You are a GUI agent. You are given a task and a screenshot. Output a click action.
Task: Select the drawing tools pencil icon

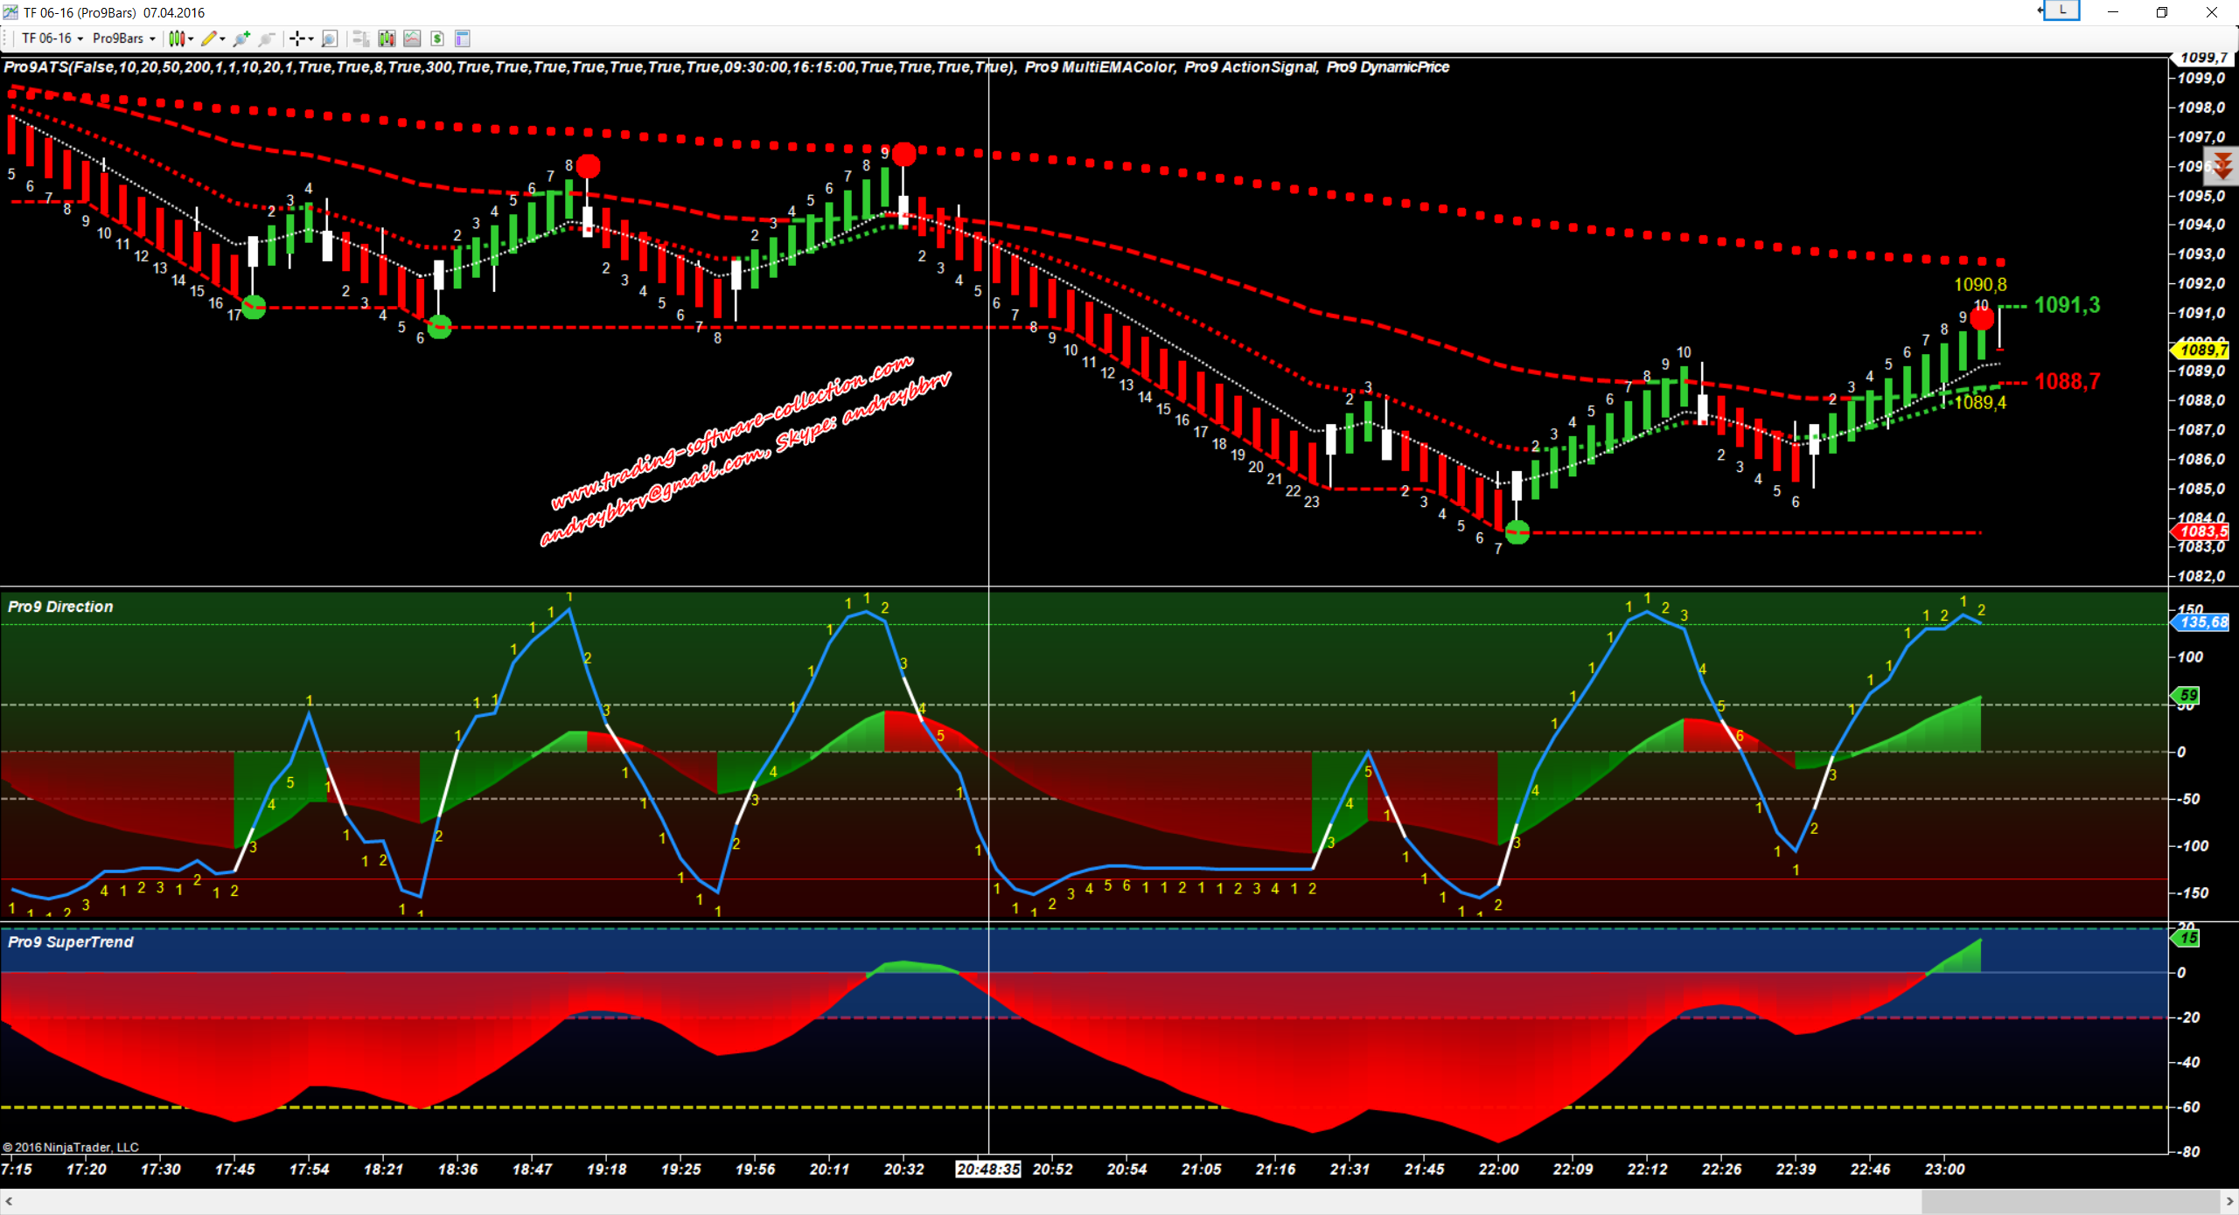(x=210, y=38)
